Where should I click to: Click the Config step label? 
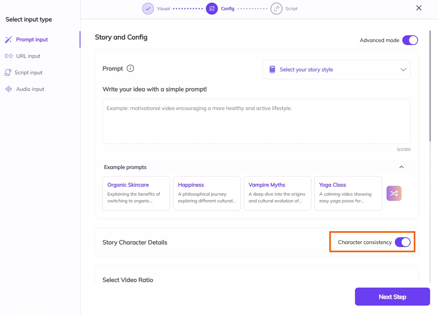coord(228,9)
